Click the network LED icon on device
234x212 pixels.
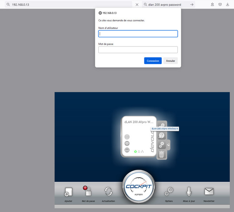point(142,151)
